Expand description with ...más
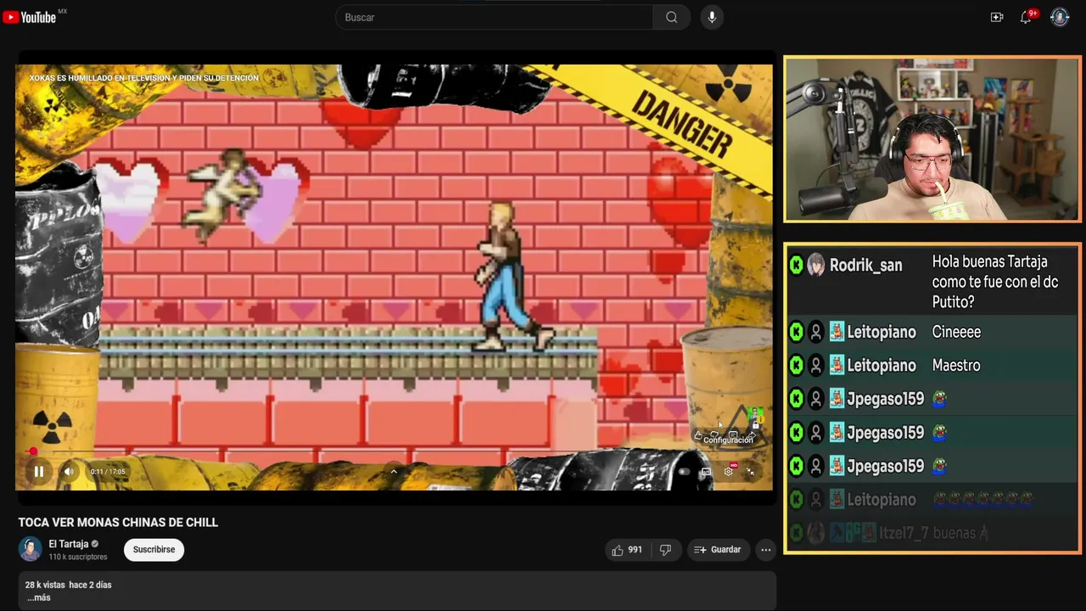The width and height of the screenshot is (1086, 611). click(x=38, y=597)
